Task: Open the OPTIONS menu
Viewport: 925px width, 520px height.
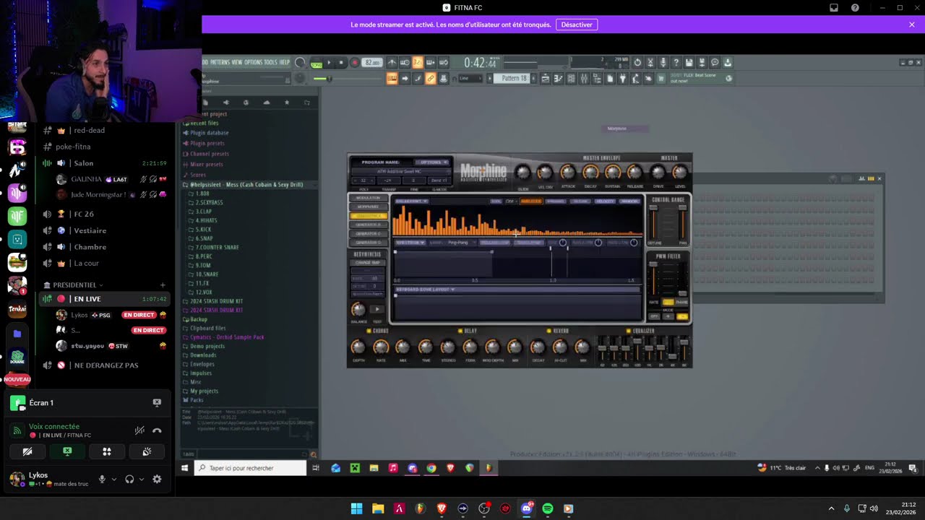Action: click(254, 63)
